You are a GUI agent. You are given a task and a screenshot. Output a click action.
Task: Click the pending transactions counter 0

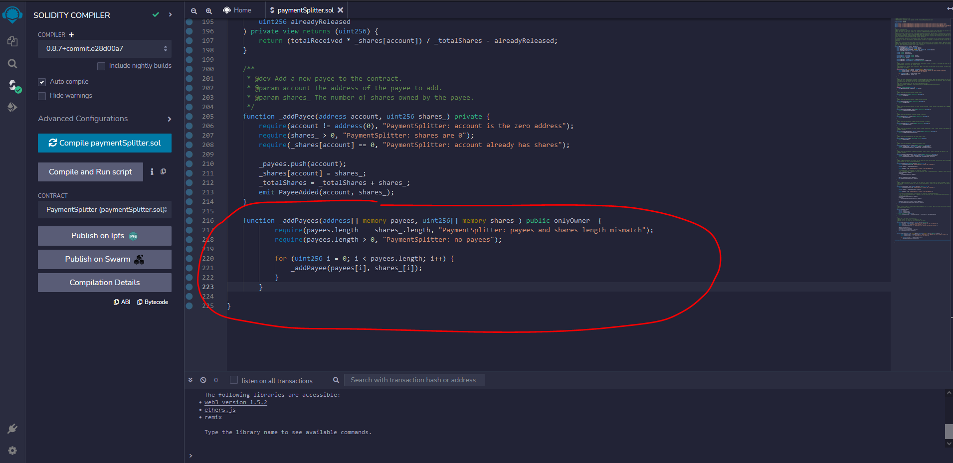pyautogui.click(x=216, y=380)
